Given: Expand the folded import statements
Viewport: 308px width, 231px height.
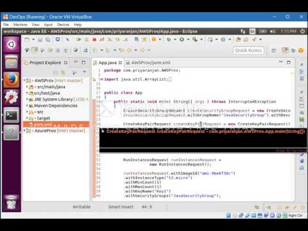Looking at the screenshot, I should coord(102,79).
